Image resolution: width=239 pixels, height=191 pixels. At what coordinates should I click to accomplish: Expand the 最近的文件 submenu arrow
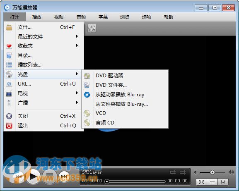(77, 36)
